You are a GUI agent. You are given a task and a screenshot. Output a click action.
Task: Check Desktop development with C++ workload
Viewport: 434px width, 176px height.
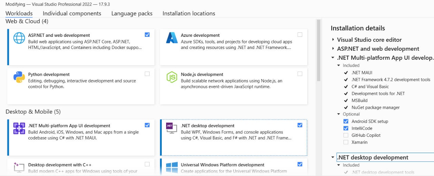pos(147,164)
